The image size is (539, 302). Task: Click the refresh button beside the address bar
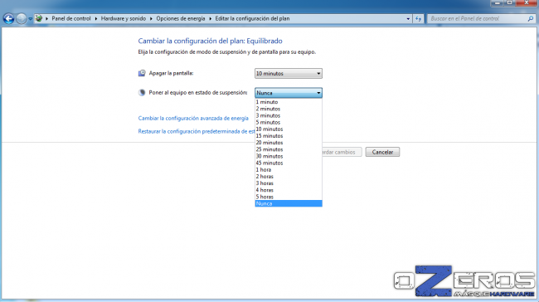(418, 18)
